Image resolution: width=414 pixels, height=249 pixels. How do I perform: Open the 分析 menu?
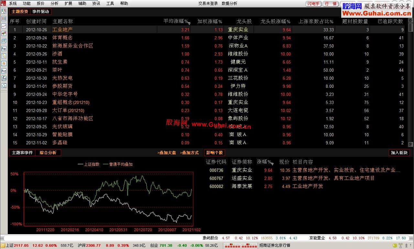(55, 4)
